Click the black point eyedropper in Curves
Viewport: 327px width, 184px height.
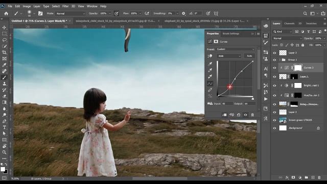click(x=210, y=63)
